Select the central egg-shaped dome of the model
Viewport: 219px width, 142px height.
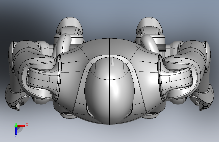click(109, 91)
